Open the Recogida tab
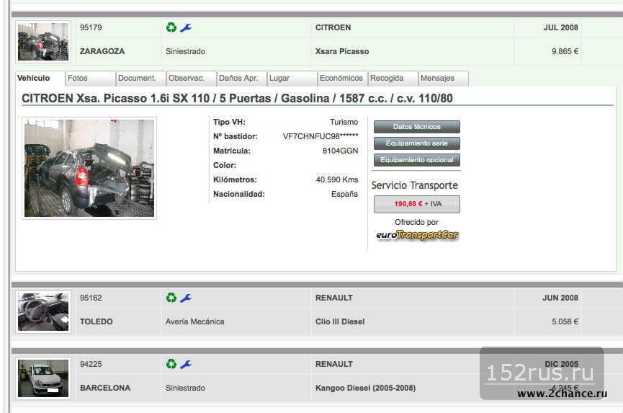 [393, 79]
